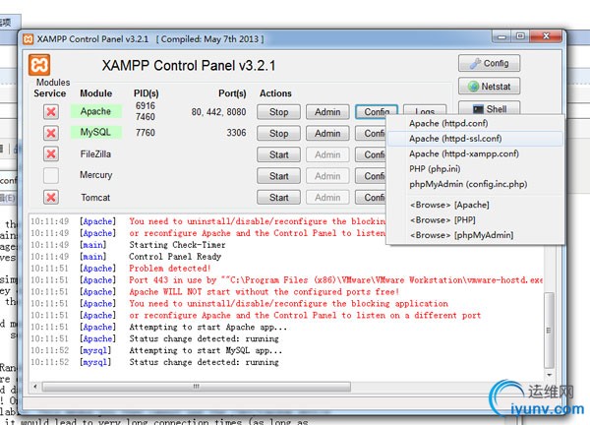Choose phpMyAdmin (config.inc.php) from menu
This screenshot has width=590, height=425.
click(x=475, y=184)
